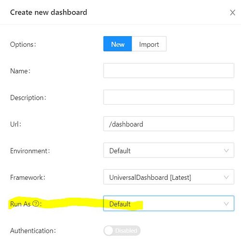Click the Name field label
241x241 pixels.
[x=20, y=71]
